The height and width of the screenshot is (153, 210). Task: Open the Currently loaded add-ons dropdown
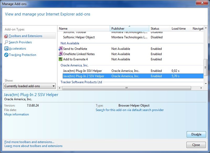(30, 86)
